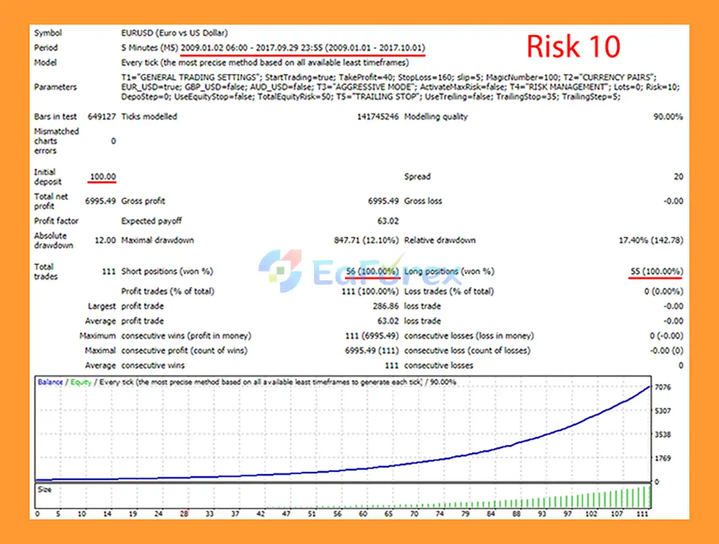Click the red 28 marker on x-axis

click(x=184, y=514)
